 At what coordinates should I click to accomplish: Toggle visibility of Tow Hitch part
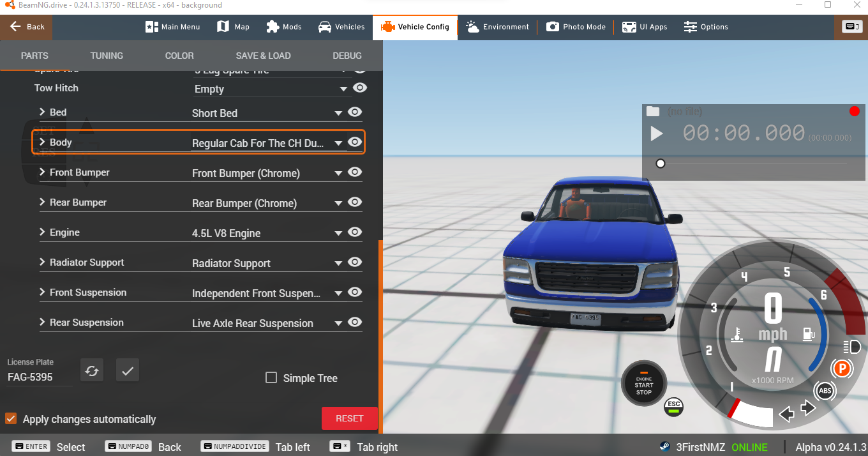pos(360,87)
